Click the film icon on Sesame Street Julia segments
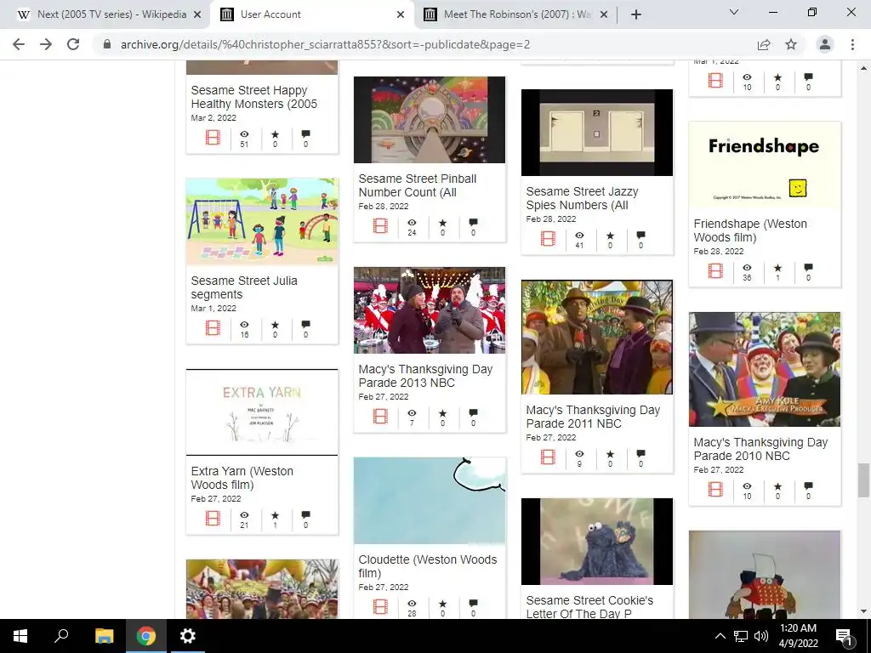The image size is (871, 653). (213, 327)
